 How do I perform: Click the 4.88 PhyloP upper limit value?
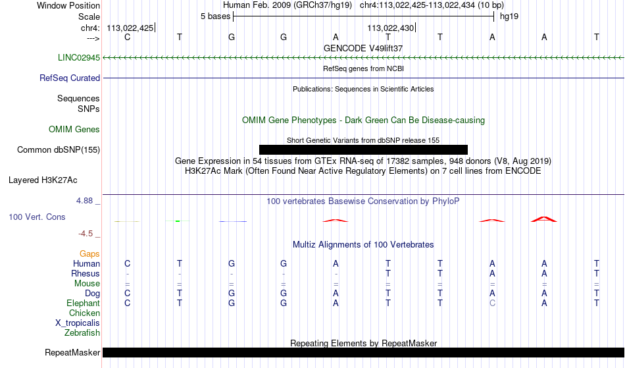click(x=84, y=201)
